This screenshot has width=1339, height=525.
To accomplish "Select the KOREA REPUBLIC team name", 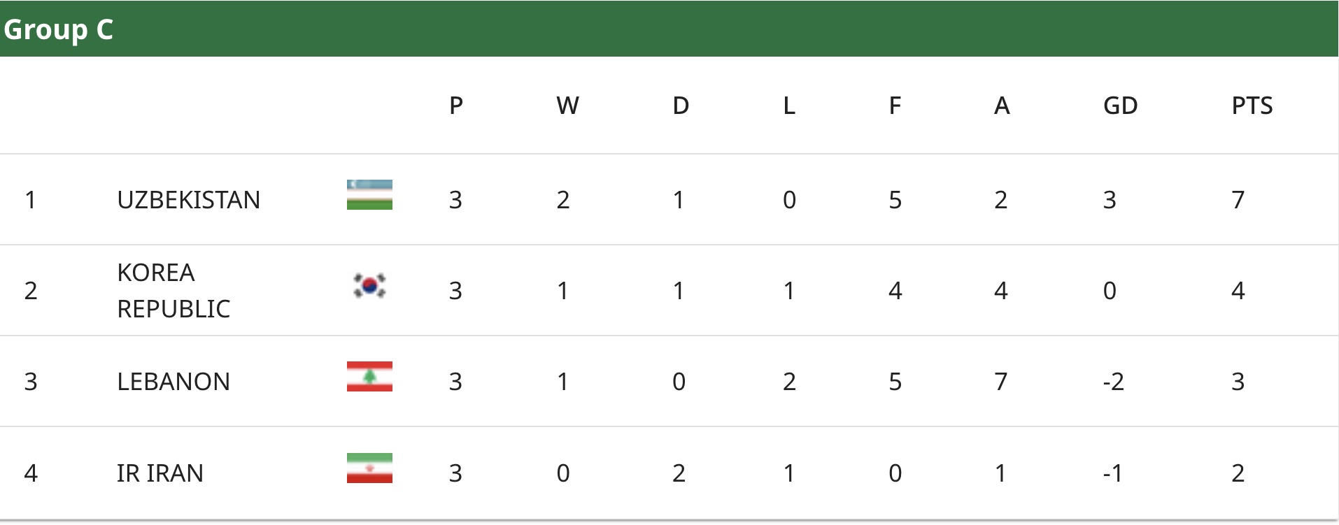I will 173,290.
